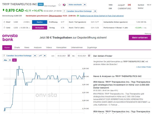157x114 pixels.
Task: Click the clock icon next to Brief
Action: [4, 22]
